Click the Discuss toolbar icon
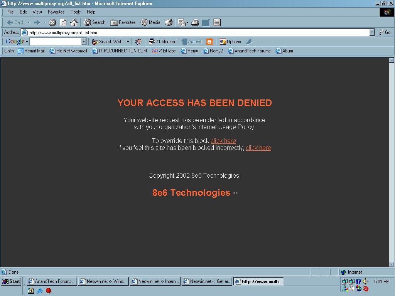The width and height of the screenshot is (395, 296). (217, 22)
